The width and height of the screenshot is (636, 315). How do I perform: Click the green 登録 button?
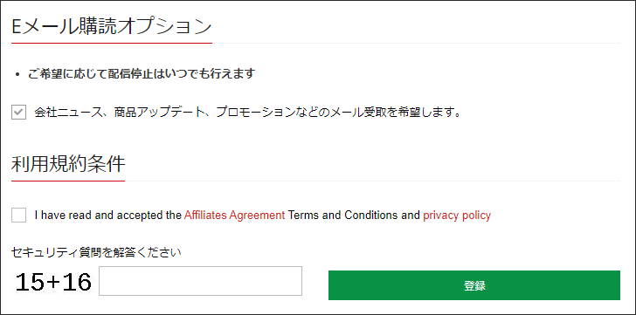(x=474, y=285)
